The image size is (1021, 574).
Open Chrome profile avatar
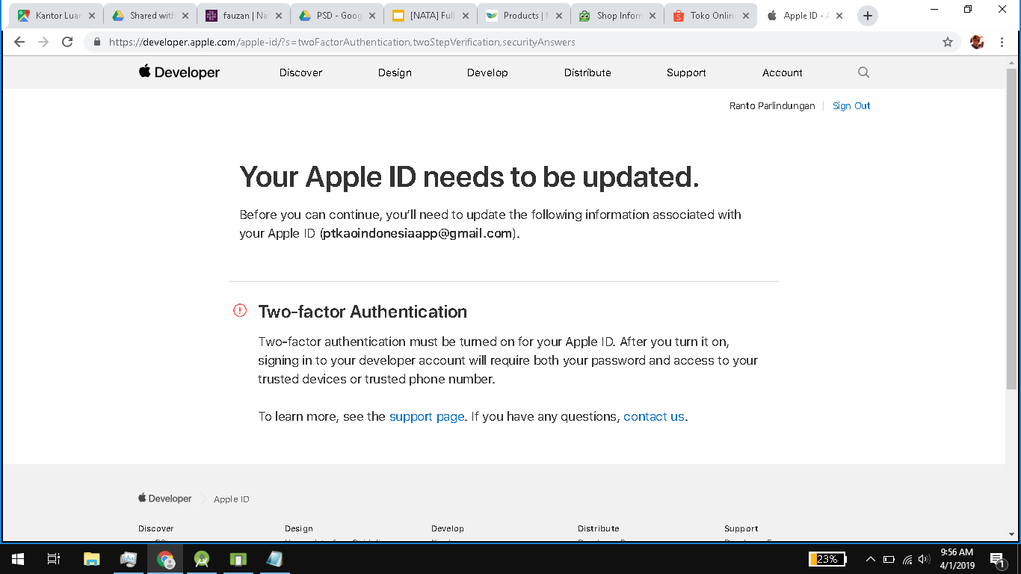coord(977,42)
